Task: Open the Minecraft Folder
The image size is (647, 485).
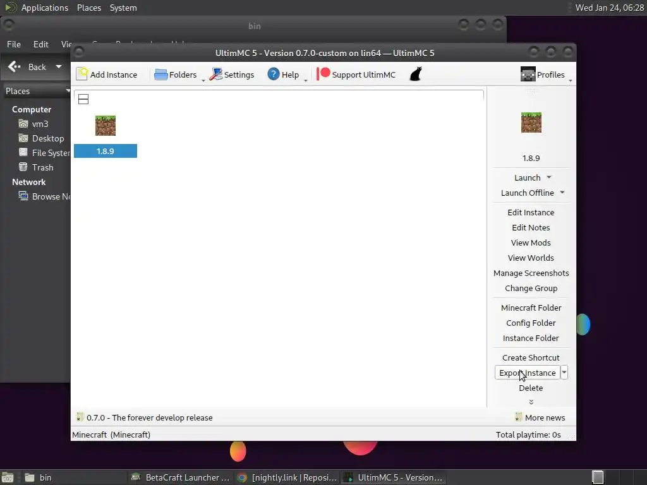Action: point(531,308)
